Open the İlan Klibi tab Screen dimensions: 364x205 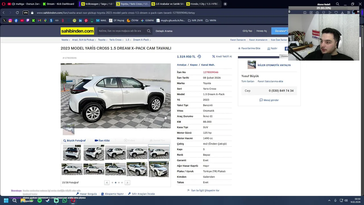click(x=102, y=140)
